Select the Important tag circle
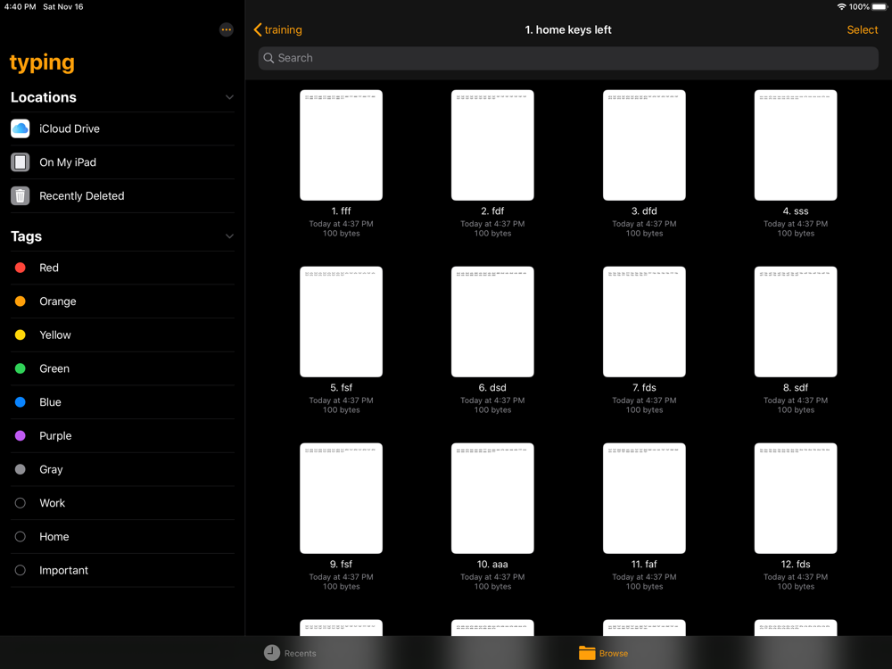This screenshot has height=669, width=892. tap(20, 569)
